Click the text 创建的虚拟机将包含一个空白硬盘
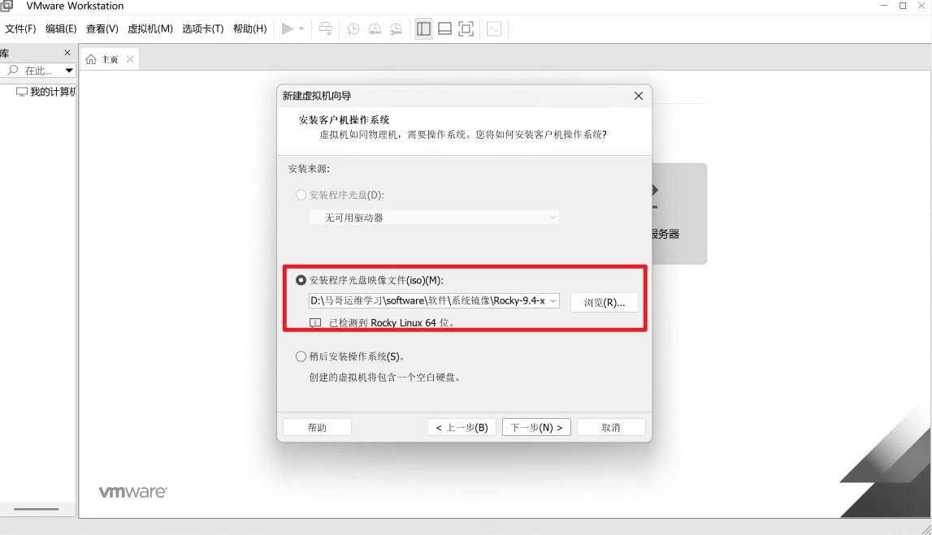Screen dimensions: 932x535 tap(385, 377)
